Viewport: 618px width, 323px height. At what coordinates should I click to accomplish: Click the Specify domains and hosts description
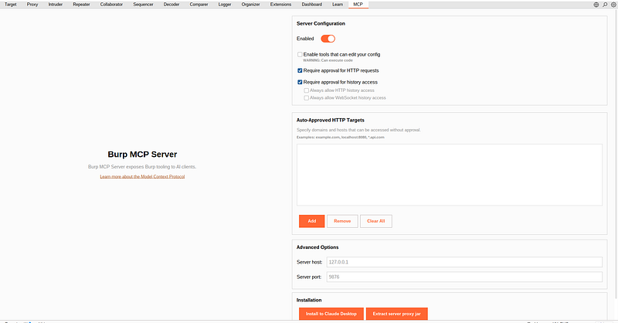(x=358, y=130)
